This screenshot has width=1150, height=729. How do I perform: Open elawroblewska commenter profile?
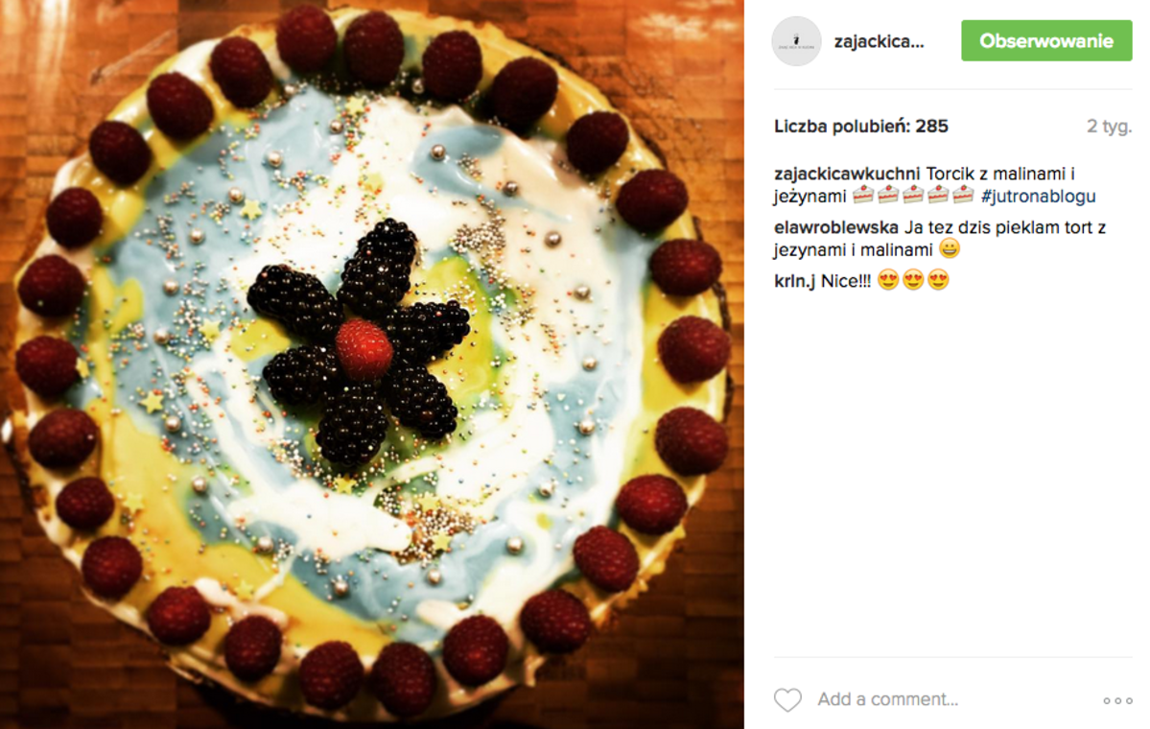tap(836, 227)
